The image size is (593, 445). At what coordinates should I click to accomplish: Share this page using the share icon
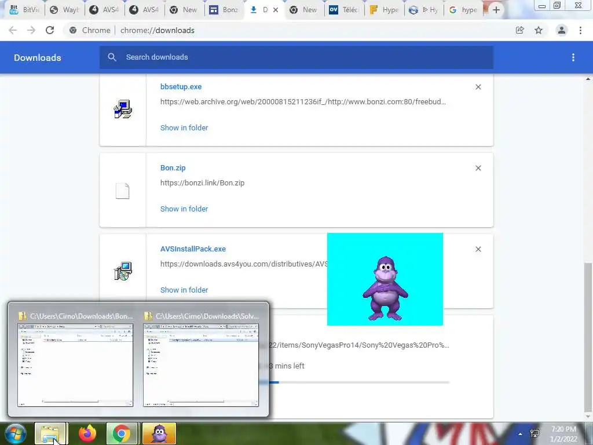click(520, 30)
